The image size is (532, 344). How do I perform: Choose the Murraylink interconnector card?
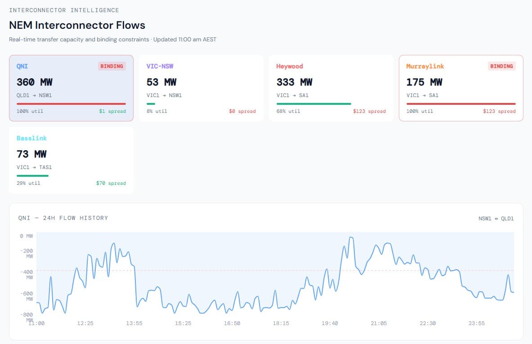[x=460, y=88]
